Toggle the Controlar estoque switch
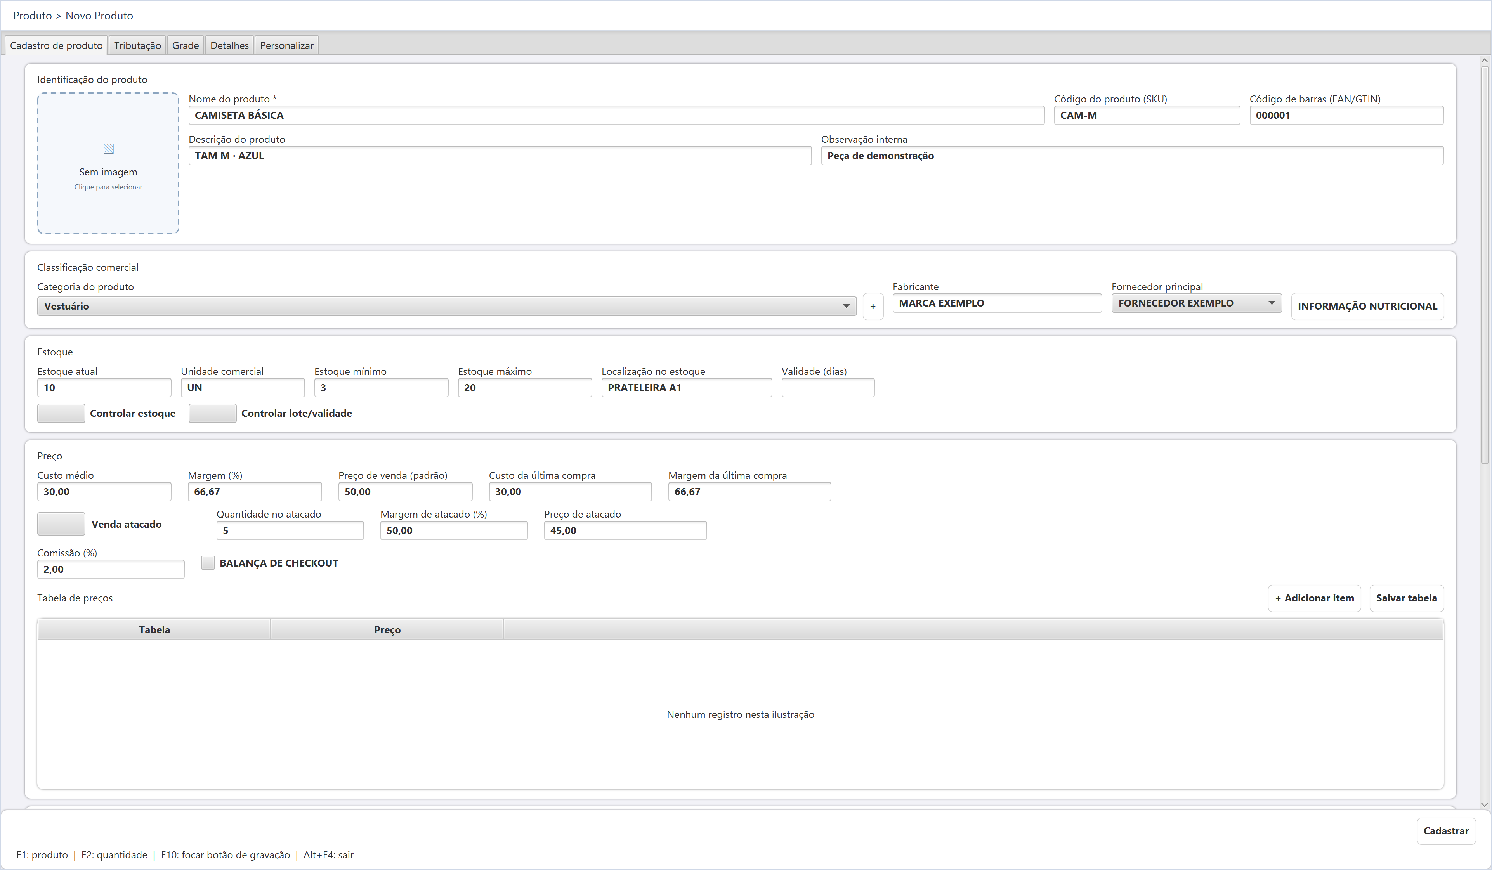The width and height of the screenshot is (1492, 870). click(61, 413)
